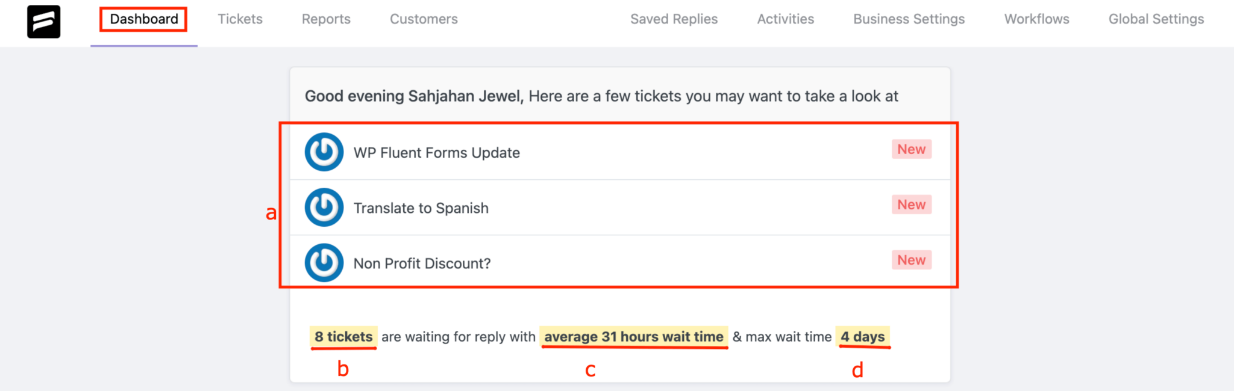Click the Fluent Support logo icon

pyautogui.click(x=43, y=22)
